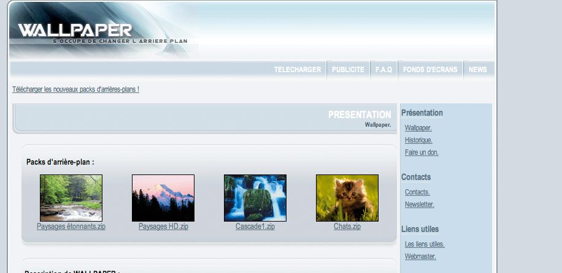Download Paysages étonnants.zip
The image size is (562, 273).
pos(71,226)
